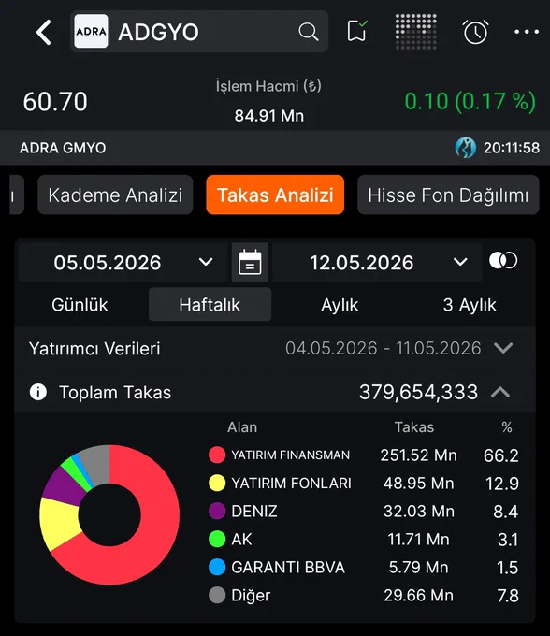Image resolution: width=550 pixels, height=636 pixels.
Task: Open search with the magnifier icon
Action: (x=309, y=32)
